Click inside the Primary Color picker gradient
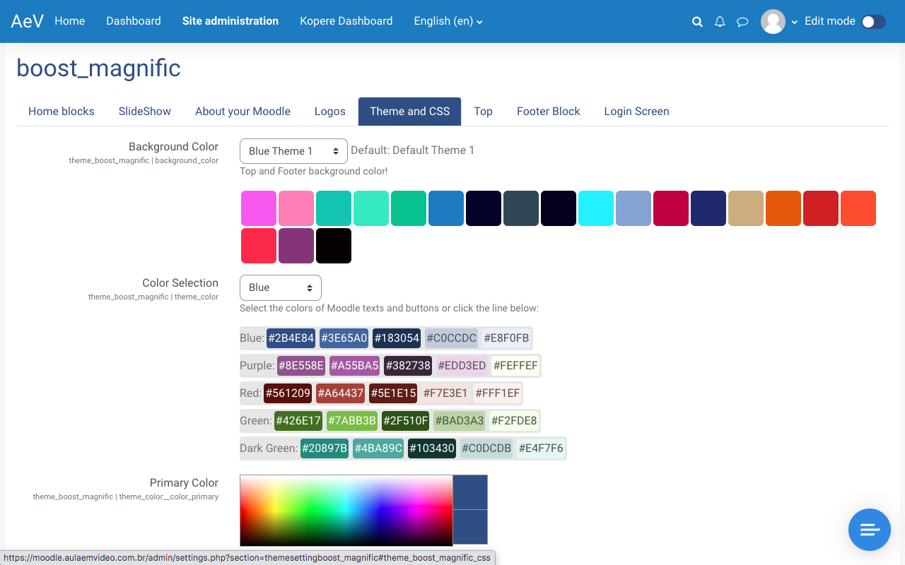 pos(346,510)
